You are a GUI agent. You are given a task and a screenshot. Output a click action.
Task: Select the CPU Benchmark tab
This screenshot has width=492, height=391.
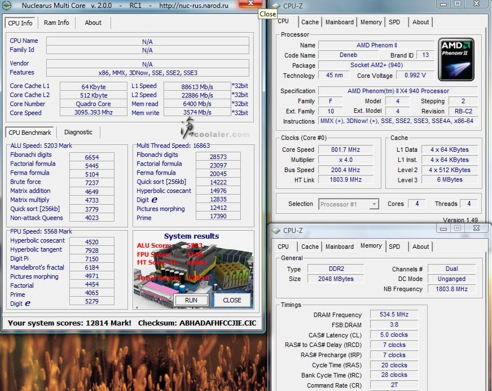click(x=30, y=133)
